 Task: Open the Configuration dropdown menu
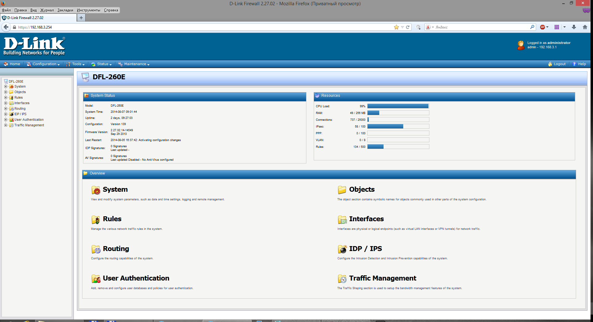43,64
